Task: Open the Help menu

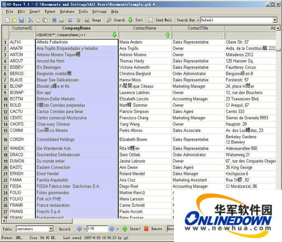Action: click(114, 12)
